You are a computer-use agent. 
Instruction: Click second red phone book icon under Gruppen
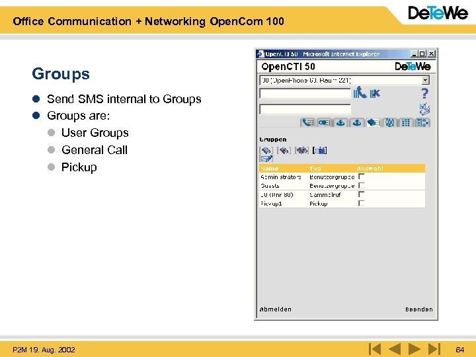pos(284,150)
